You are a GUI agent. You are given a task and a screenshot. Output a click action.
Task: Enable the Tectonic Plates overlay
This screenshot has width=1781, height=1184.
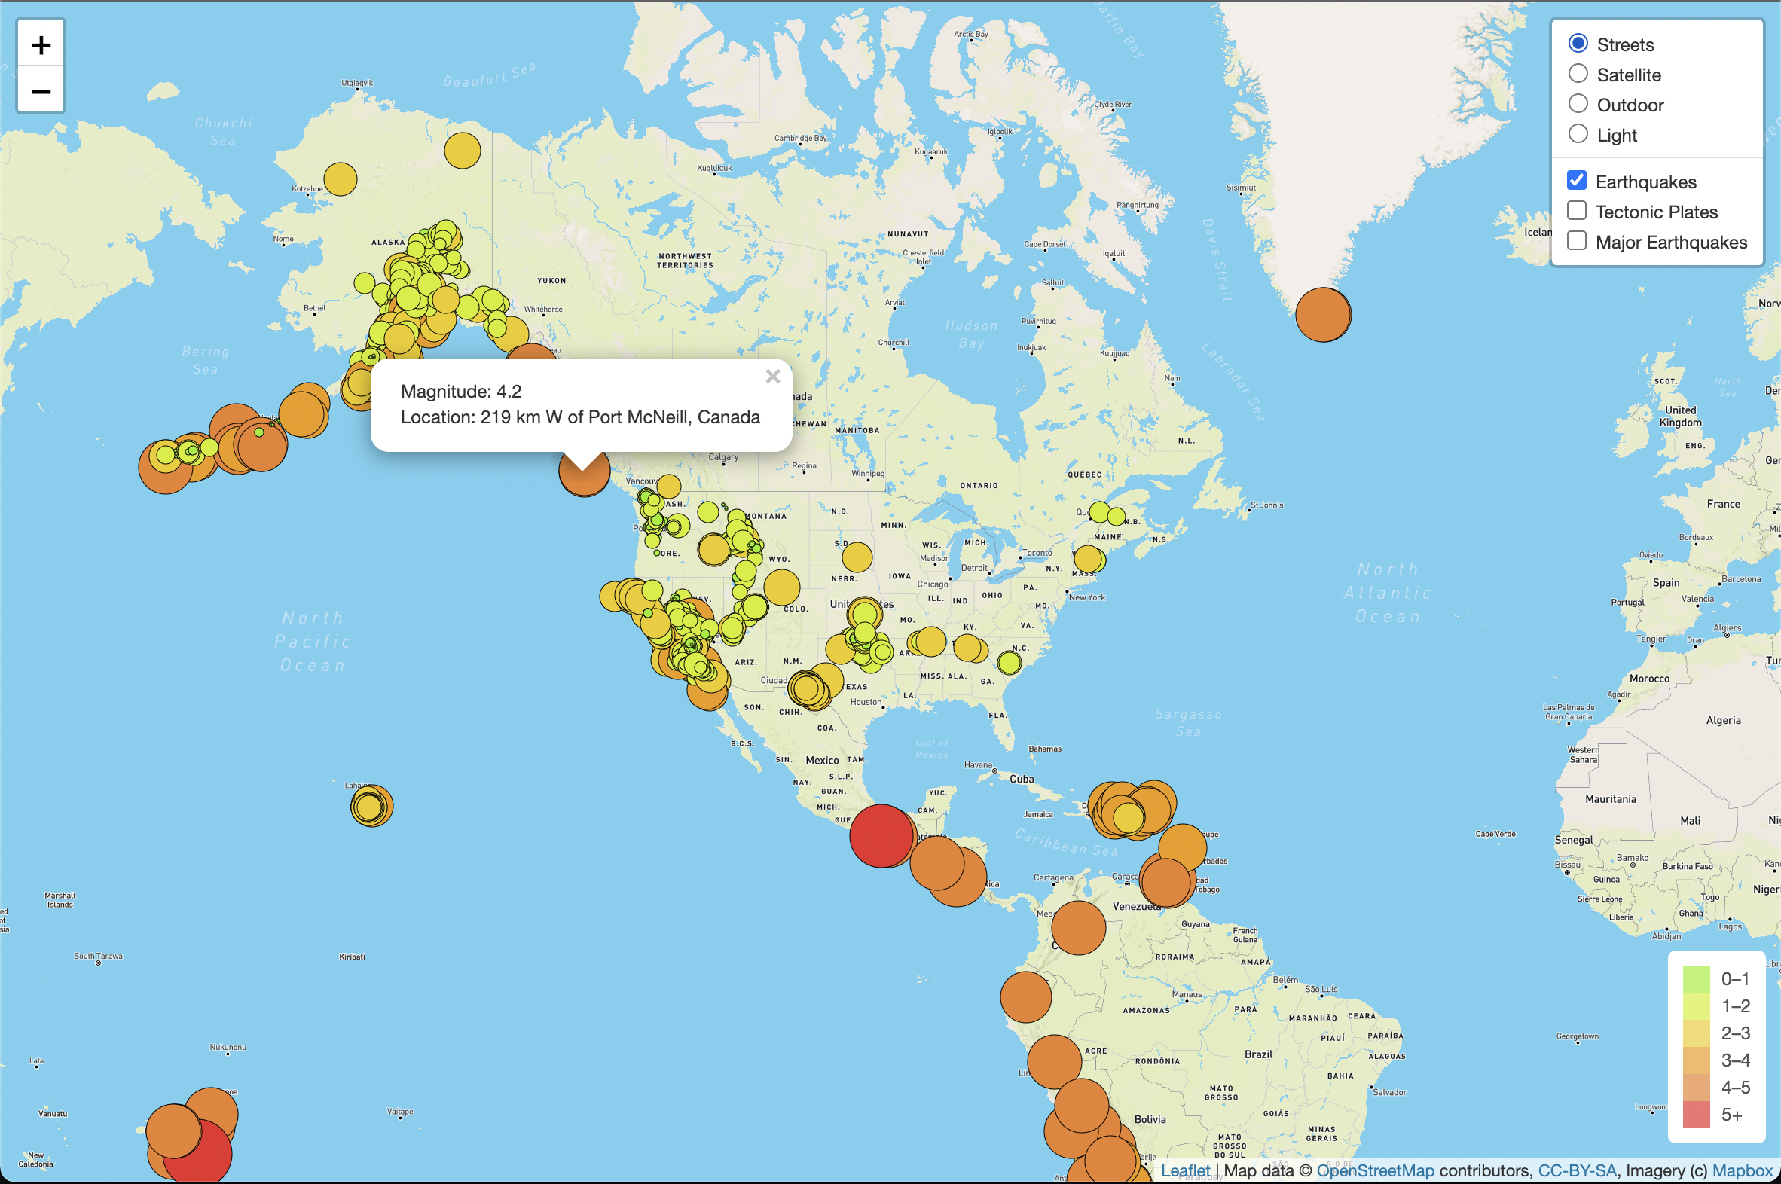click(1577, 211)
